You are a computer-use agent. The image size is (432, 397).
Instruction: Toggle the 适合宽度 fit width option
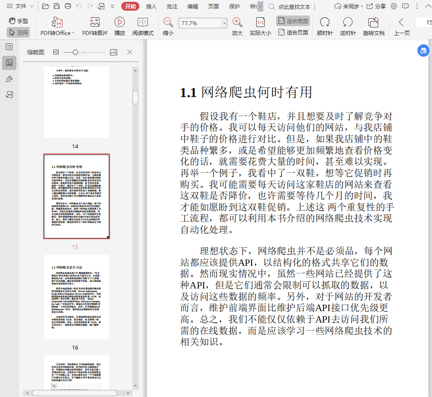pos(293,21)
